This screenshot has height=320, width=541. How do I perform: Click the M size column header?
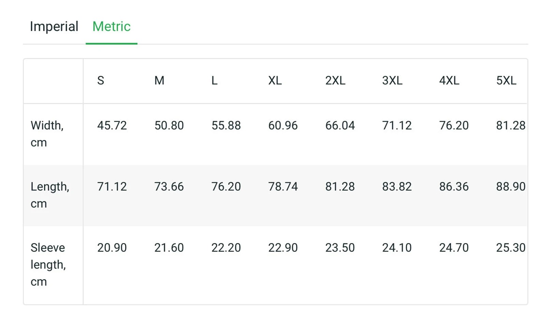pyautogui.click(x=159, y=81)
